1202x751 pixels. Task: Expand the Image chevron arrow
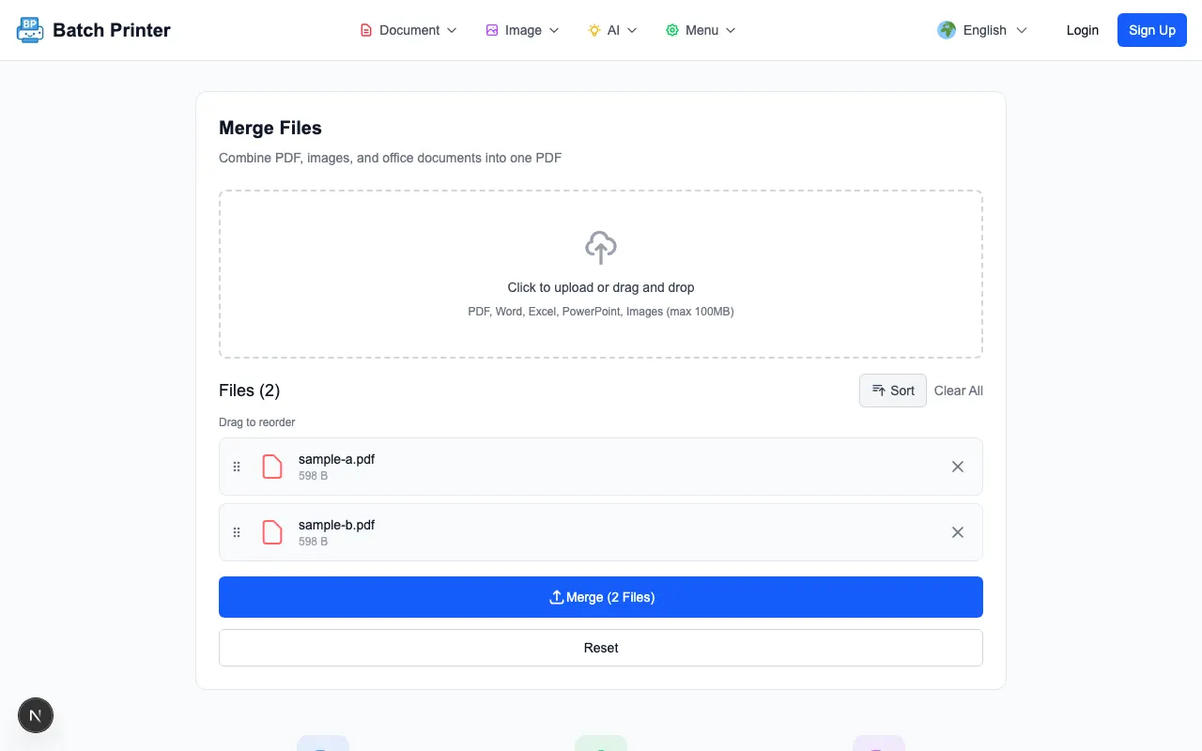554,30
